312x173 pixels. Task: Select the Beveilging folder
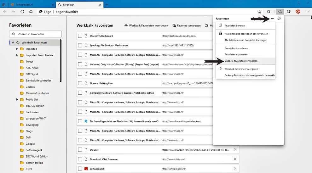[x=32, y=125]
